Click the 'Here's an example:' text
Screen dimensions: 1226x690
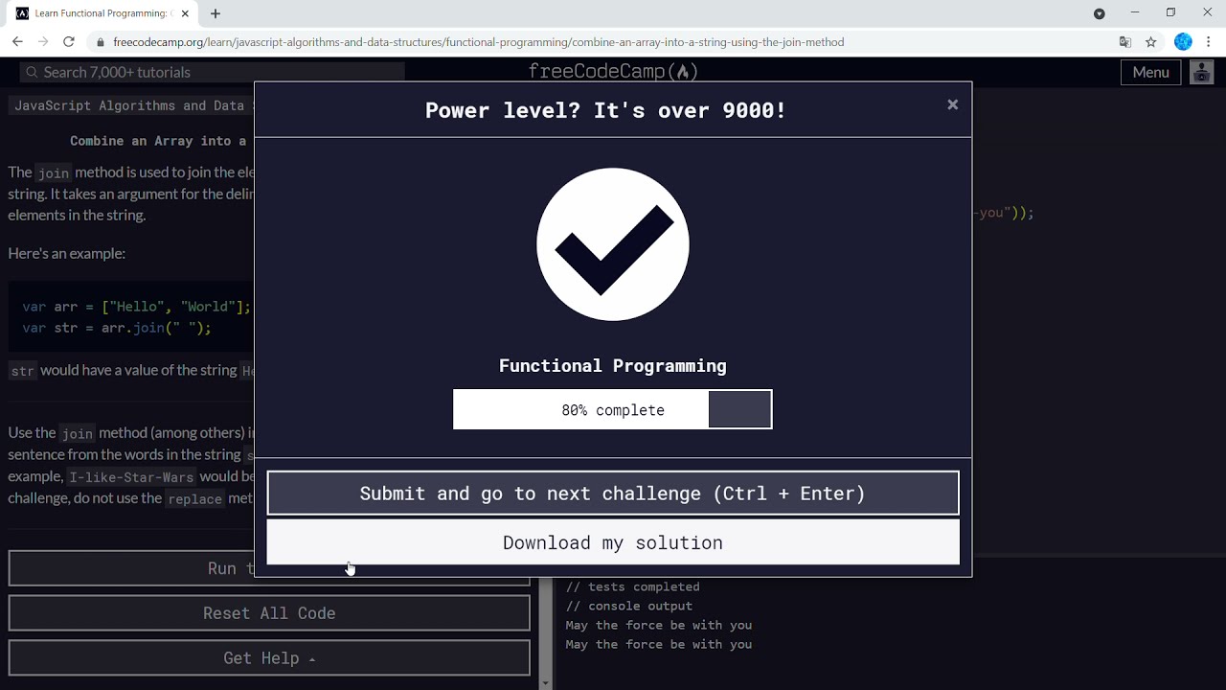tap(67, 253)
